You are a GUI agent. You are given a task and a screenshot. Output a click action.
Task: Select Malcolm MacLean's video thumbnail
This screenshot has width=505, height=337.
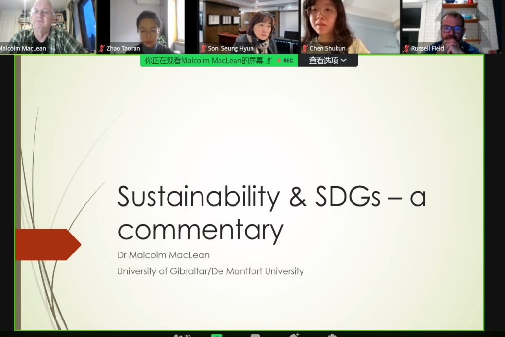[x=48, y=27]
